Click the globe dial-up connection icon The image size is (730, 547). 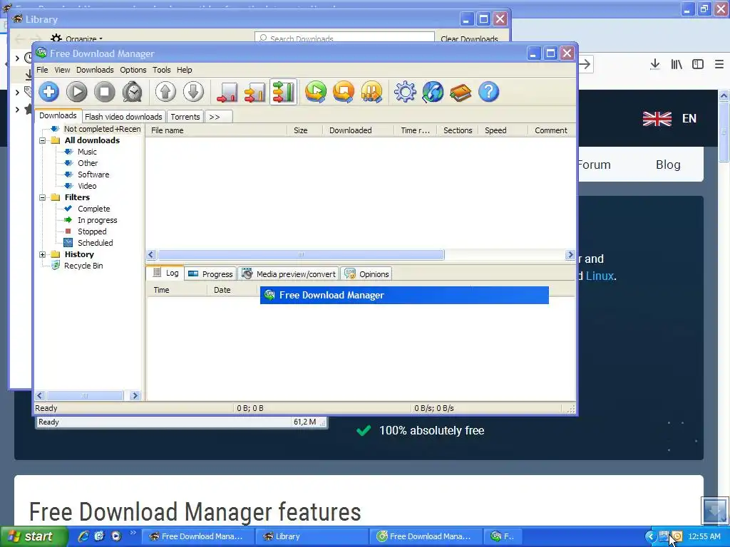click(433, 92)
